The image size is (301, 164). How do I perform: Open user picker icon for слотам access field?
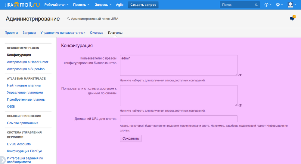[240, 105]
